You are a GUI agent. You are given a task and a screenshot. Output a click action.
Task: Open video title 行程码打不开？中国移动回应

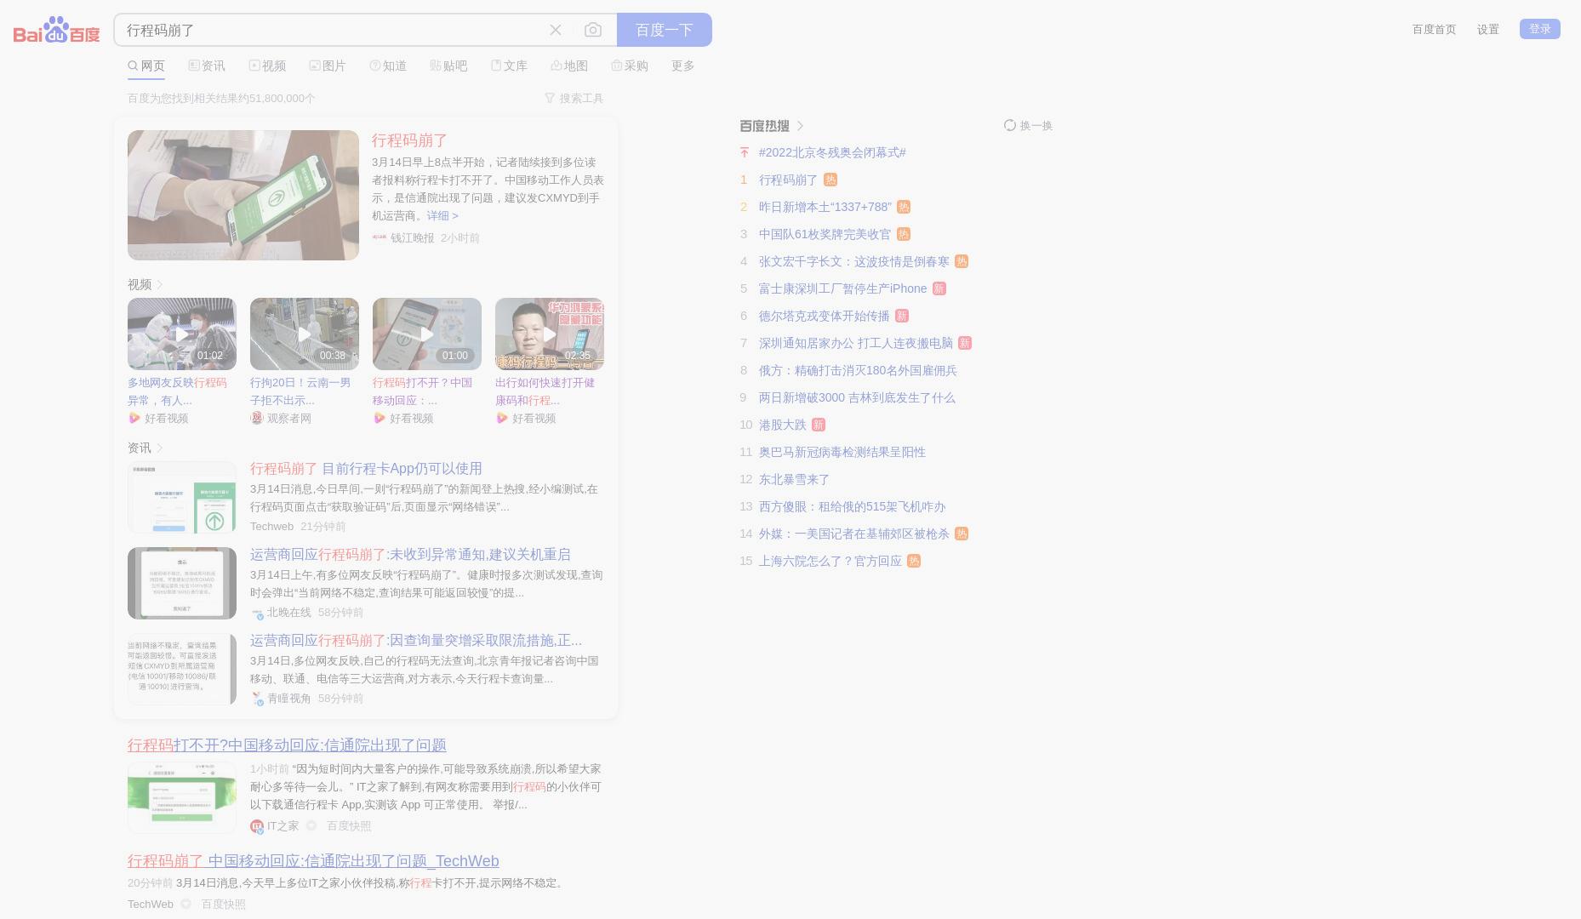click(422, 391)
